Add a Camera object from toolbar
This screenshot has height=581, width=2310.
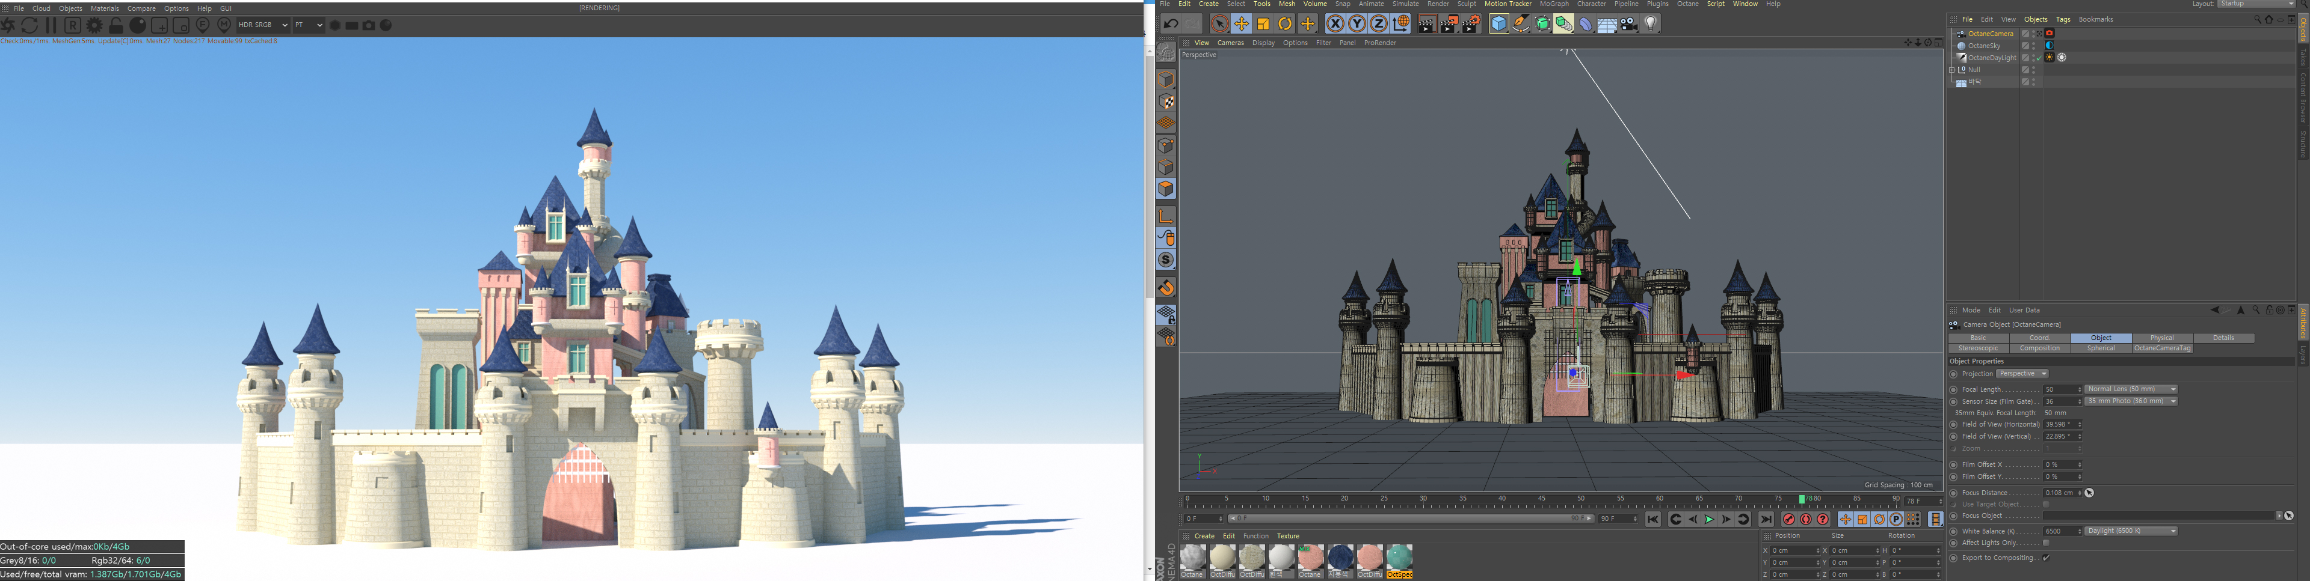point(1630,24)
